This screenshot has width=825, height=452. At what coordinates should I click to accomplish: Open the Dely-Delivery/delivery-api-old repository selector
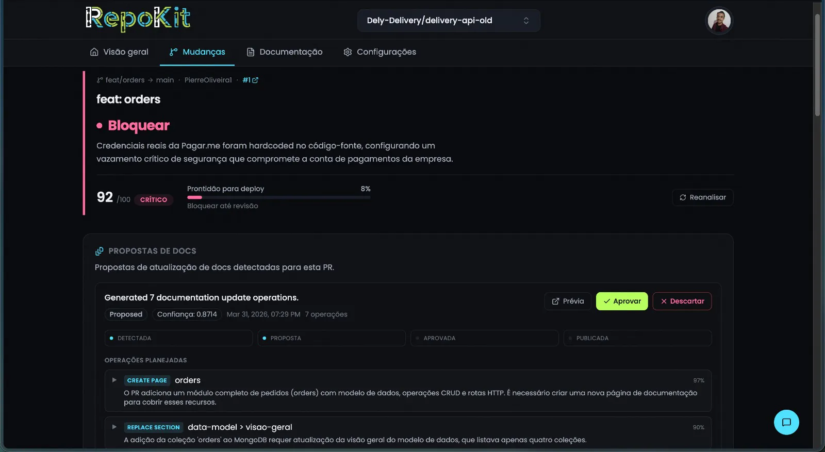[449, 21]
